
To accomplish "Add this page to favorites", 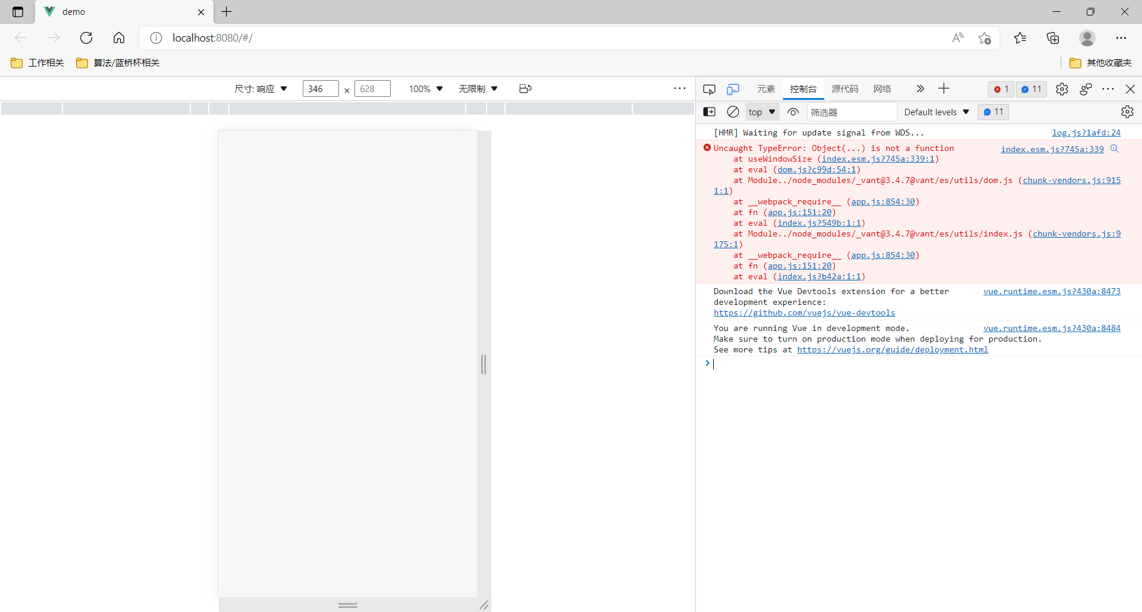I will pos(985,38).
